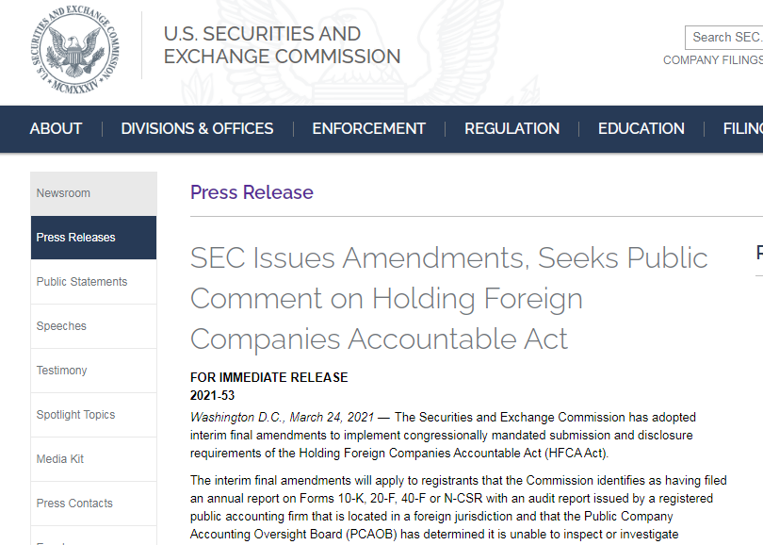Screen dimensions: 763x545
Task: Open Media Kit sidebar link
Action: [93, 459]
